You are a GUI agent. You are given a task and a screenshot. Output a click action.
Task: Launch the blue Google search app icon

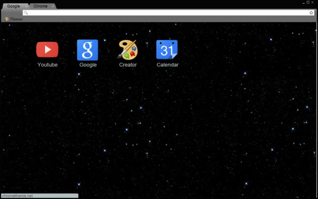(x=87, y=50)
